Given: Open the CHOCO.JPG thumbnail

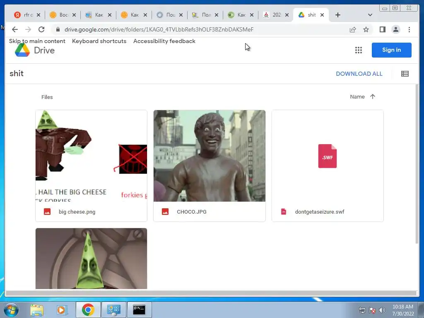Looking at the screenshot, I should pyautogui.click(x=210, y=156).
